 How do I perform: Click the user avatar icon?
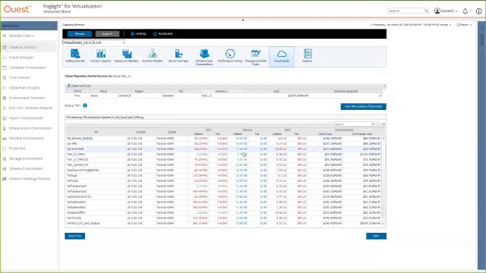point(437,11)
